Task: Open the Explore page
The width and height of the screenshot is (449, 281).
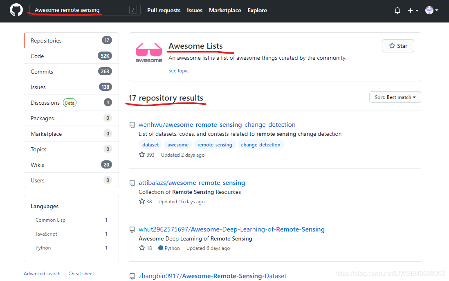Action: pos(257,10)
